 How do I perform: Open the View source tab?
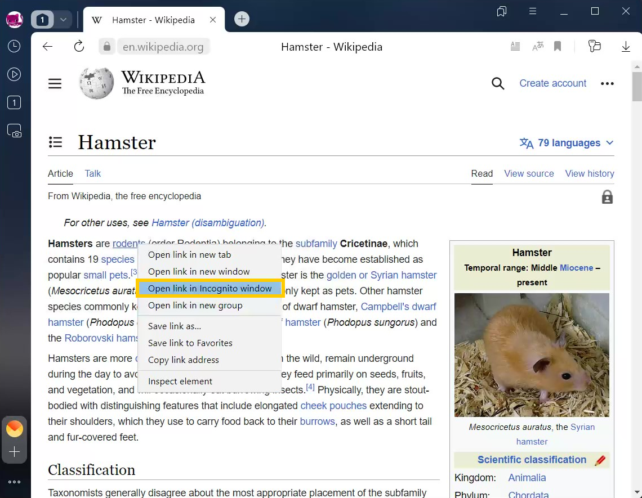[x=529, y=173]
